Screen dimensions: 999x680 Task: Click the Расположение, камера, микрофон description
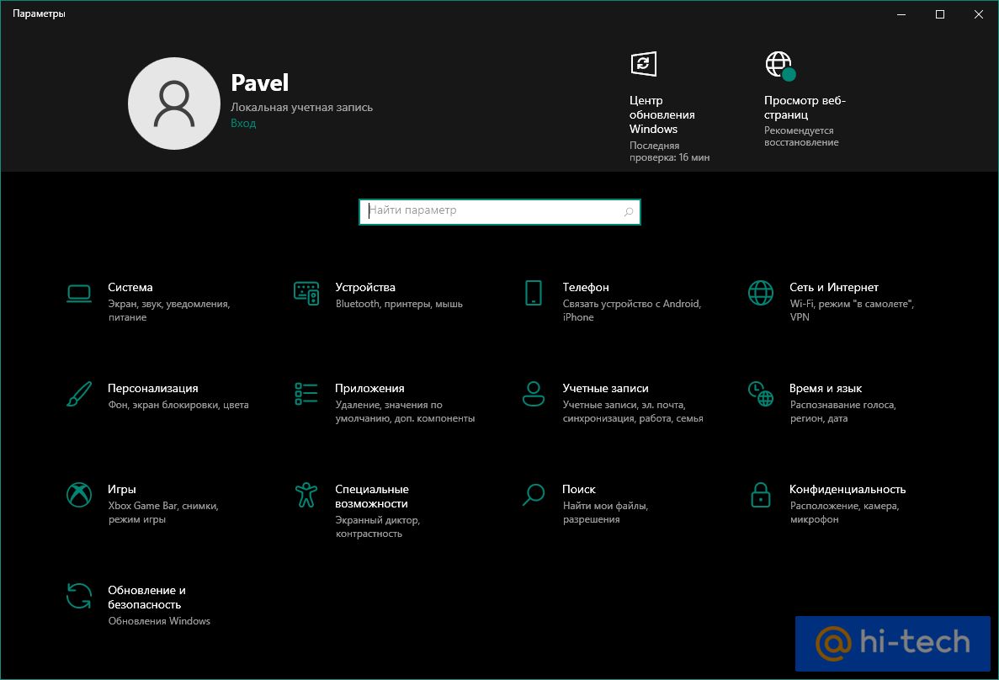tap(844, 513)
